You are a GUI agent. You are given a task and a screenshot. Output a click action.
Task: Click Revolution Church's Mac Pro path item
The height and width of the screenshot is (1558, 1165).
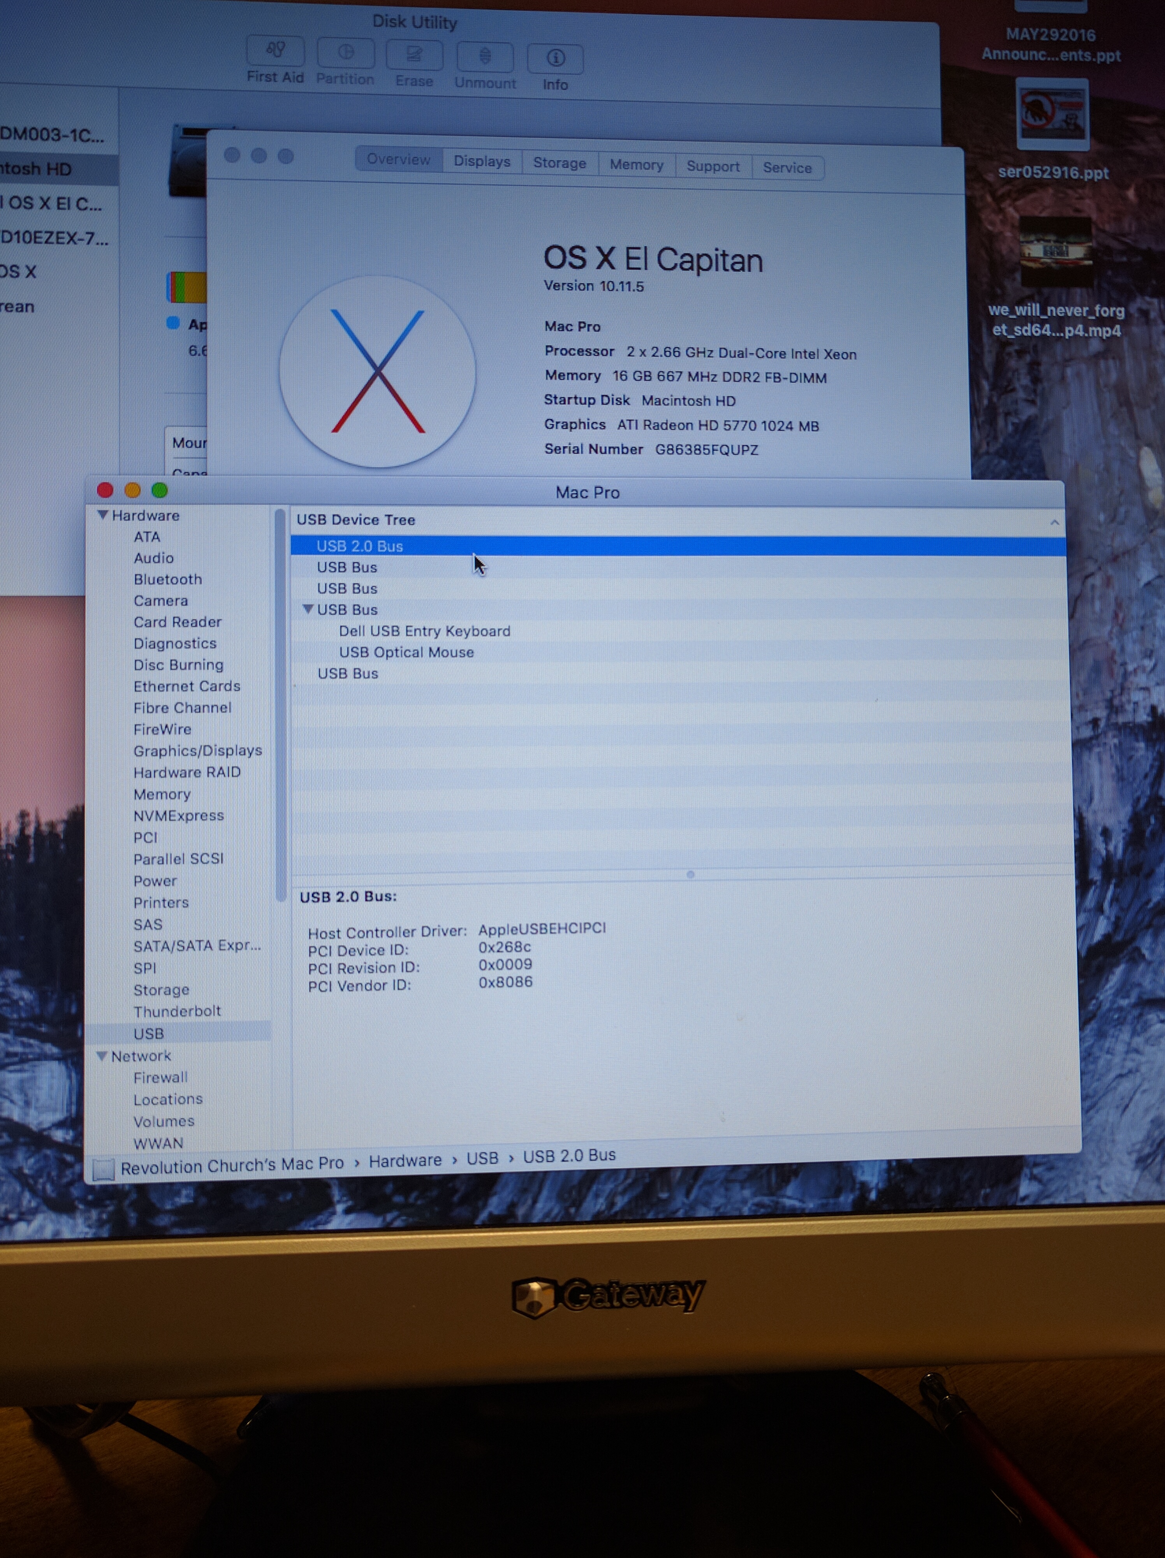pyautogui.click(x=232, y=1166)
